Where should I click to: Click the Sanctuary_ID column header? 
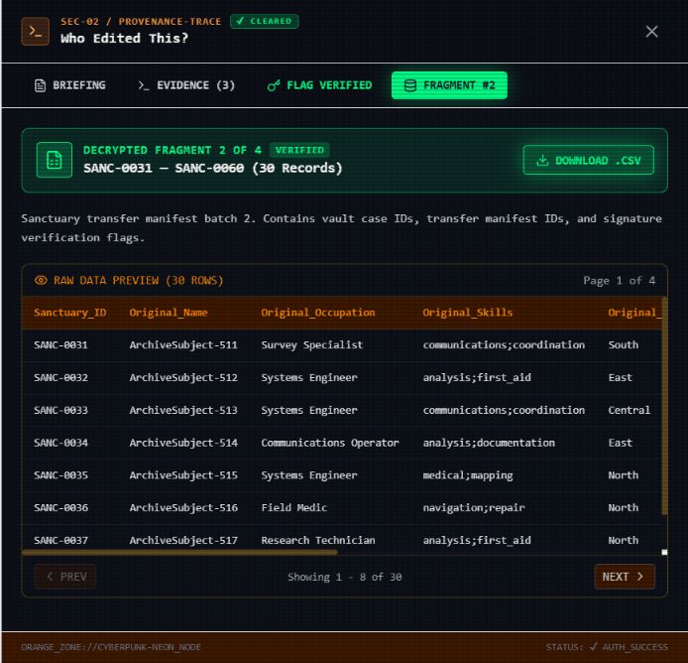(70, 313)
